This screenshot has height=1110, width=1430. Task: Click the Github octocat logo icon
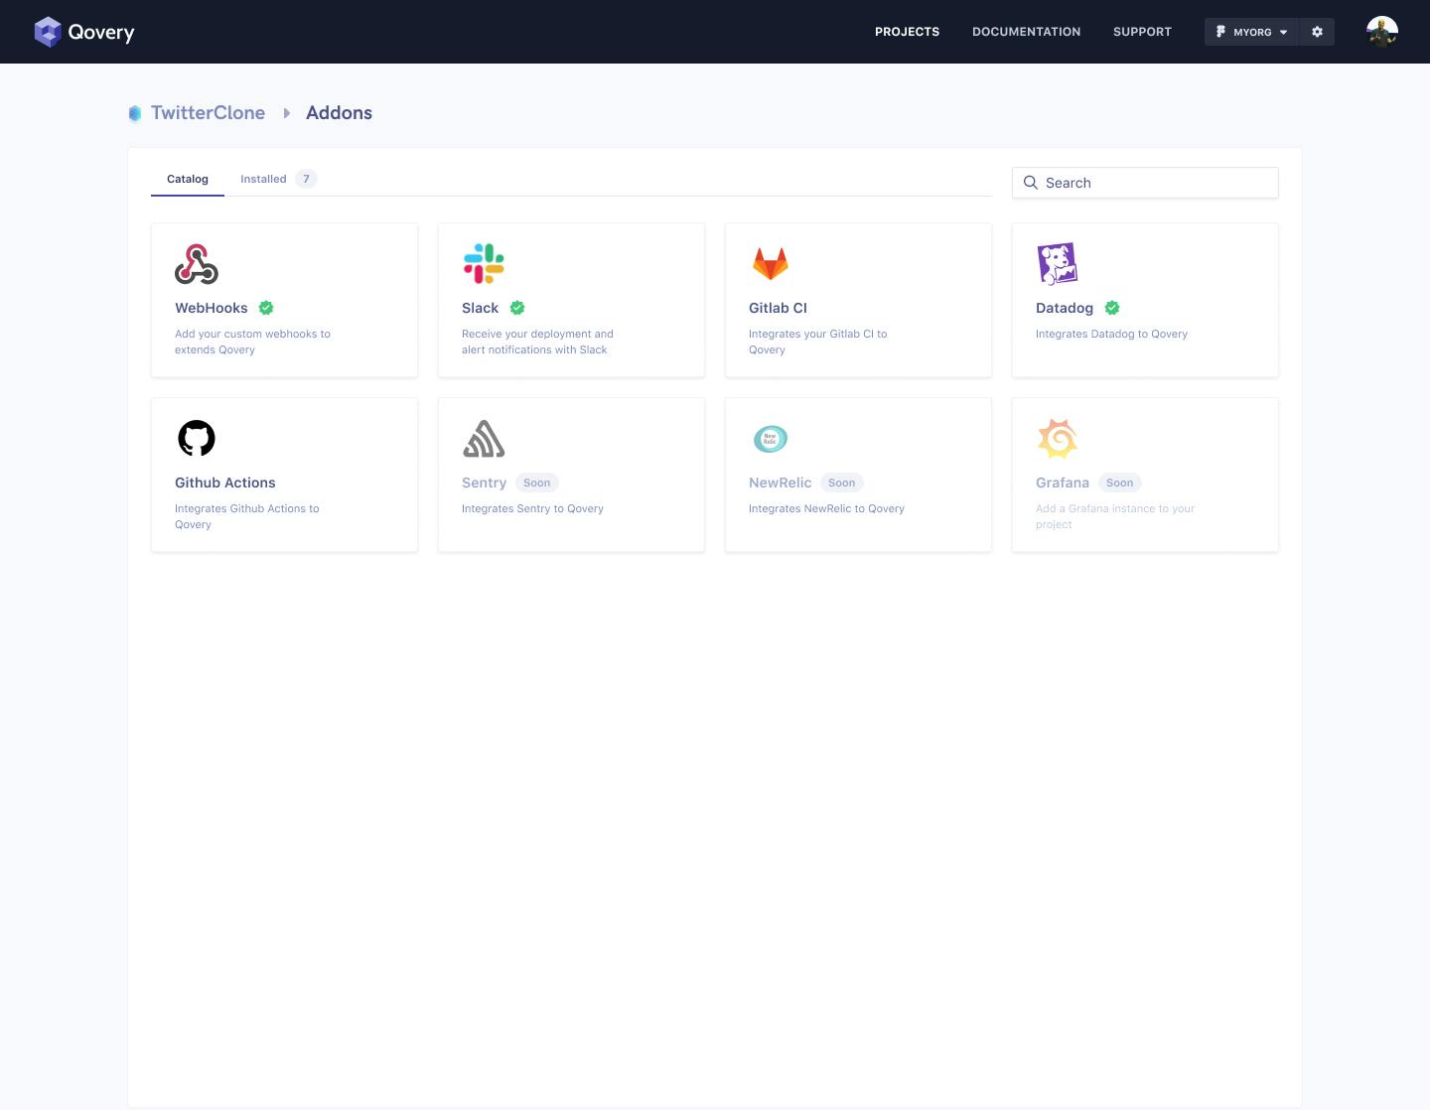click(197, 438)
